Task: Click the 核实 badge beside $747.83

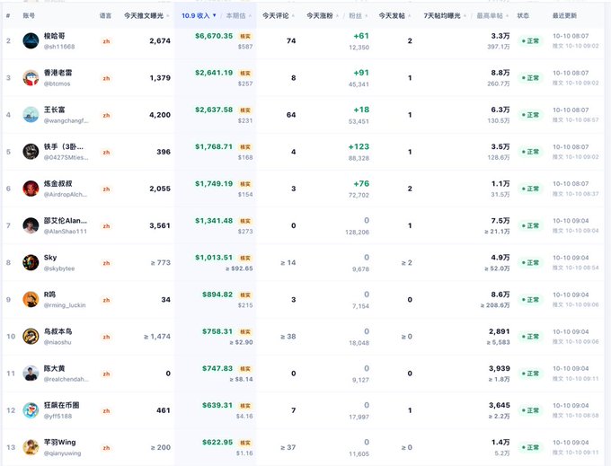Action: click(245, 369)
